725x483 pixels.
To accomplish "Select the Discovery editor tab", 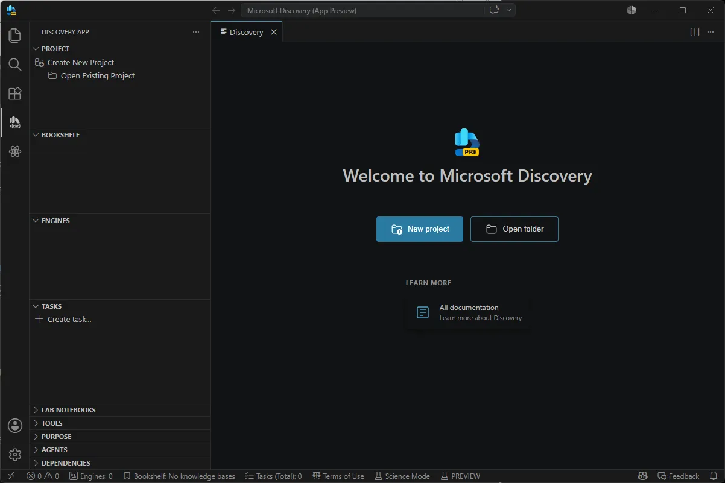I will [x=246, y=32].
